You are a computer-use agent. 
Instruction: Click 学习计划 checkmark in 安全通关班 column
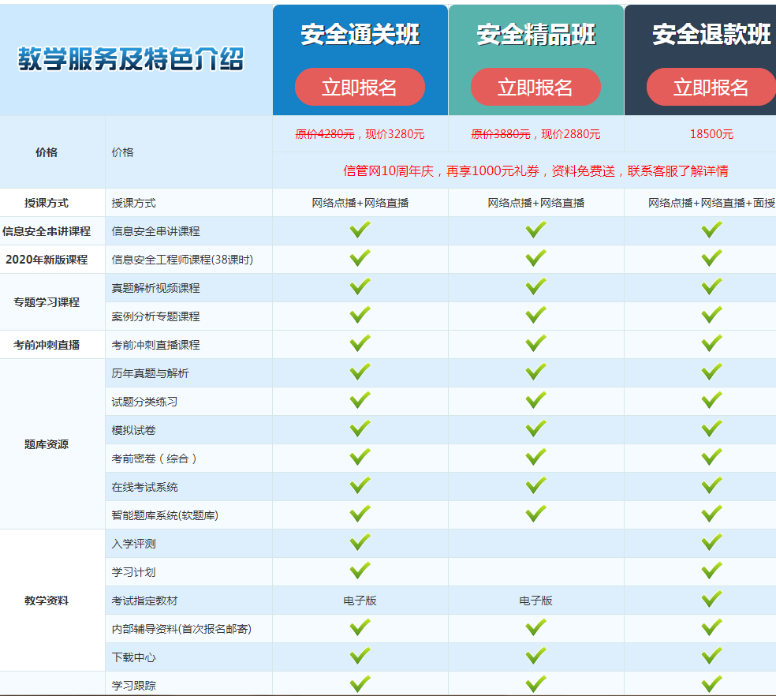point(360,571)
